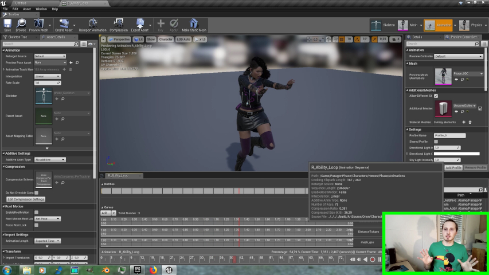Viewport: 489px width, 275px height.
Task: Clear the Skeletal Meshes array with trash icon
Action: (470, 122)
